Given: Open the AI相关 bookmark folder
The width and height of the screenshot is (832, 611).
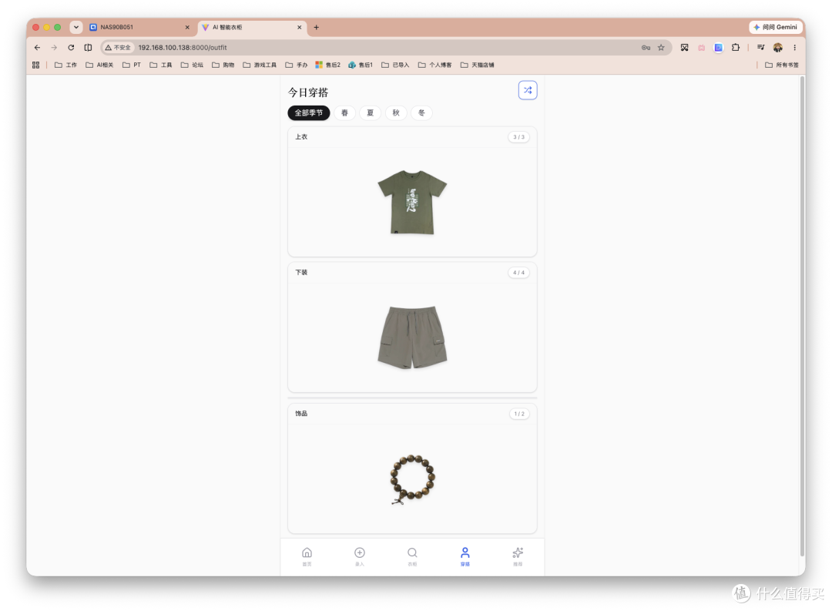Looking at the screenshot, I should (x=99, y=65).
